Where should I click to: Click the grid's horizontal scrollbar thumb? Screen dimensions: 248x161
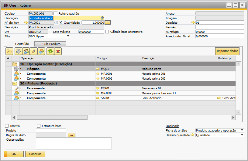click(52, 117)
